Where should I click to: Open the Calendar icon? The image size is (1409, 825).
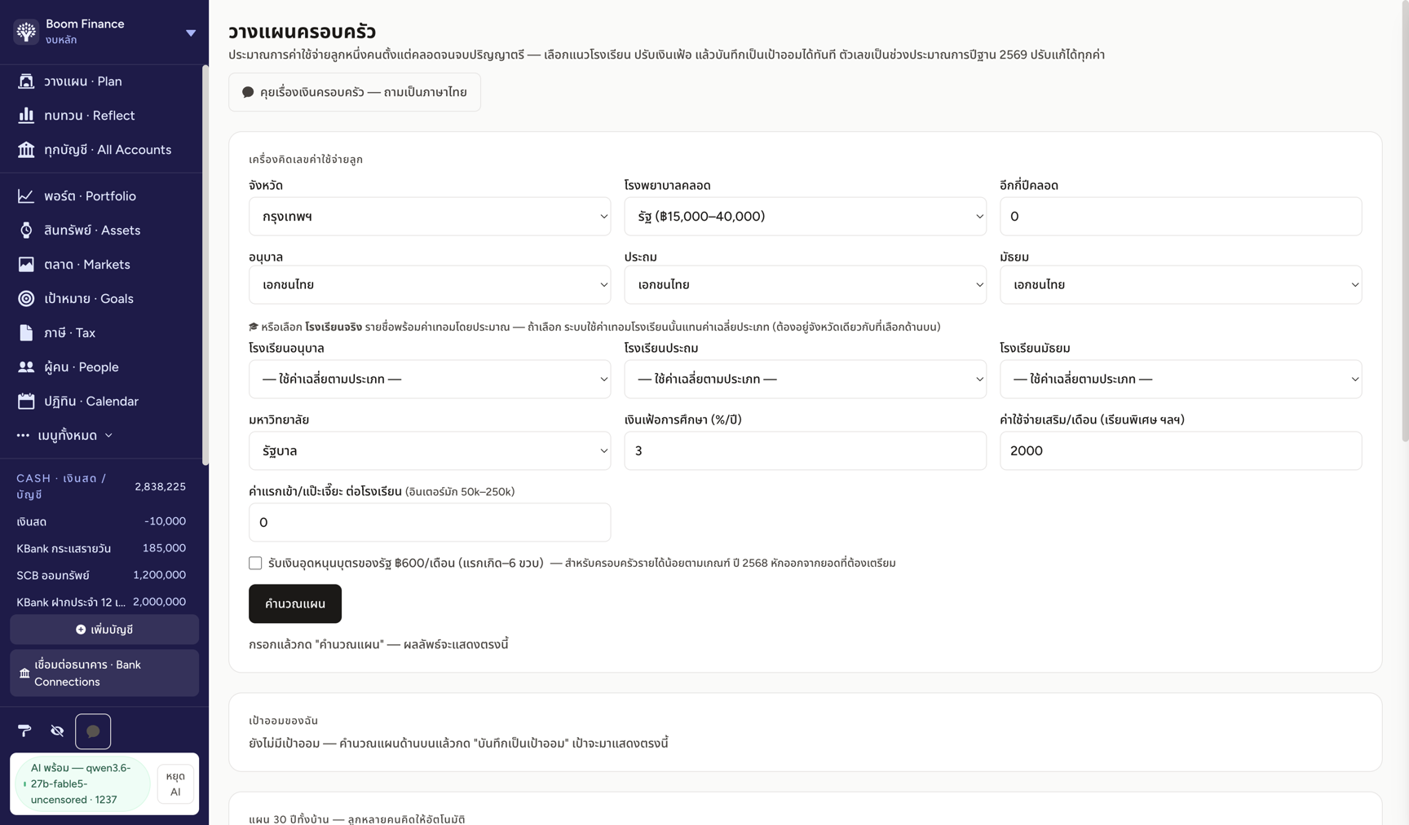(x=26, y=402)
